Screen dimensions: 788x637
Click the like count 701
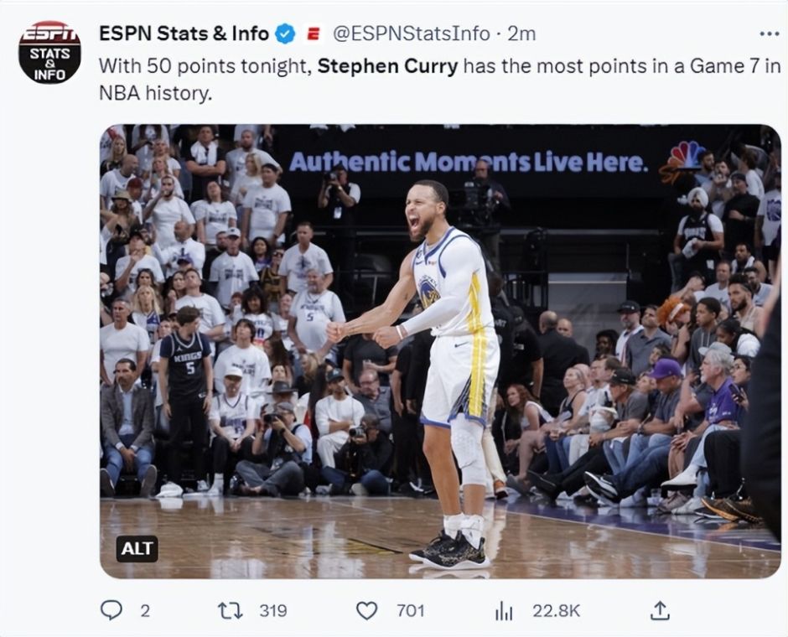coord(410,611)
